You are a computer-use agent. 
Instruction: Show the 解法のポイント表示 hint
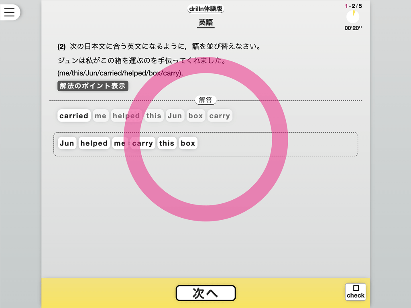93,86
